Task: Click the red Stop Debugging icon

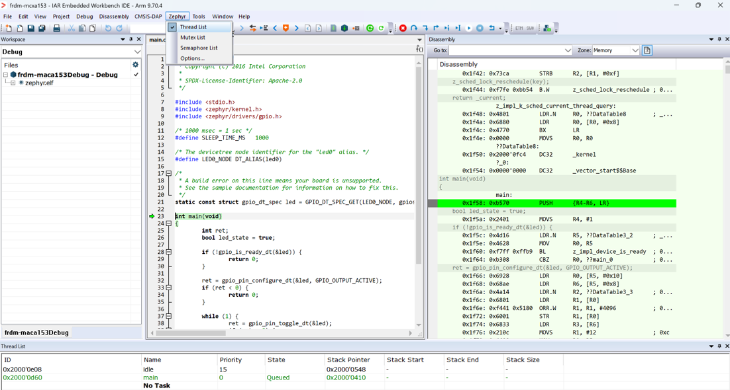Action: click(403, 28)
